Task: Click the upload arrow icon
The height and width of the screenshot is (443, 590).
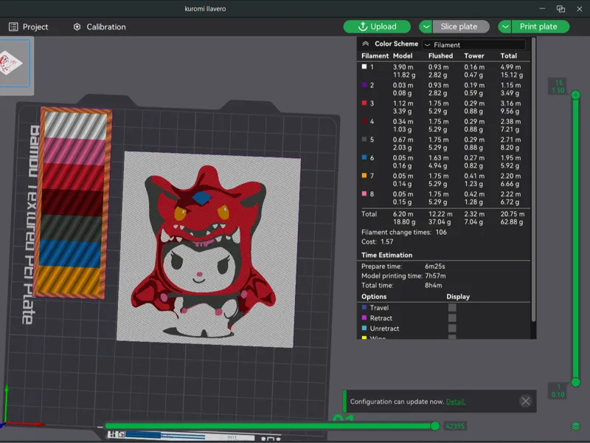Action: coord(362,27)
